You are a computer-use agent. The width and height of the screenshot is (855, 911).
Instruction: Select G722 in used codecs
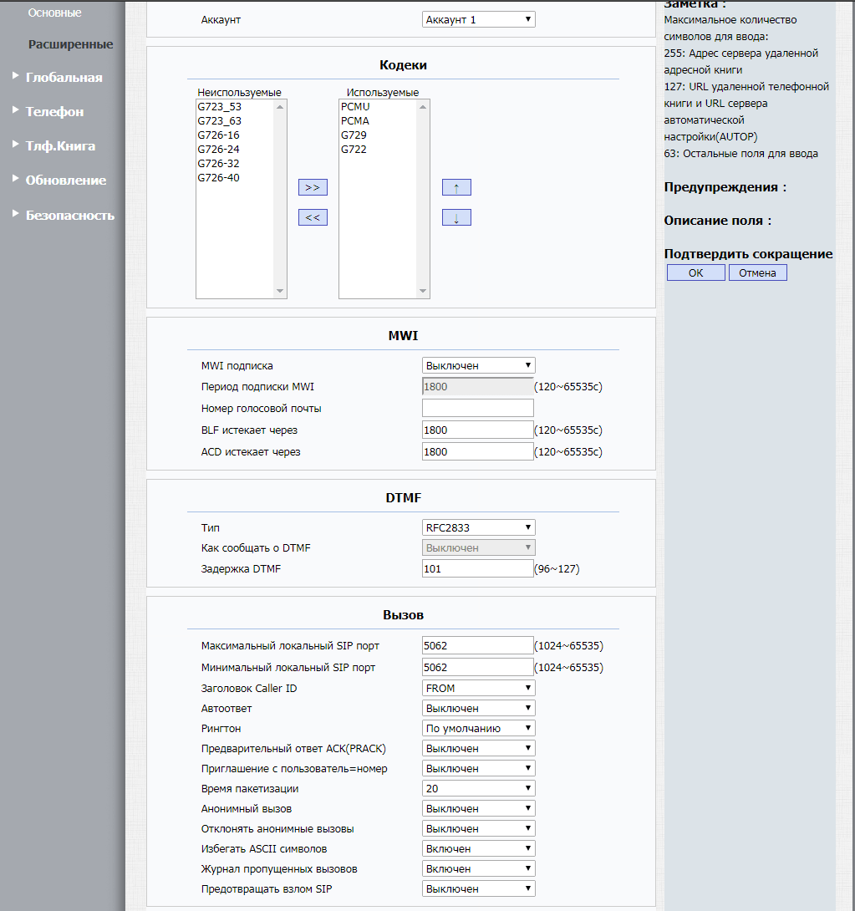[378, 149]
